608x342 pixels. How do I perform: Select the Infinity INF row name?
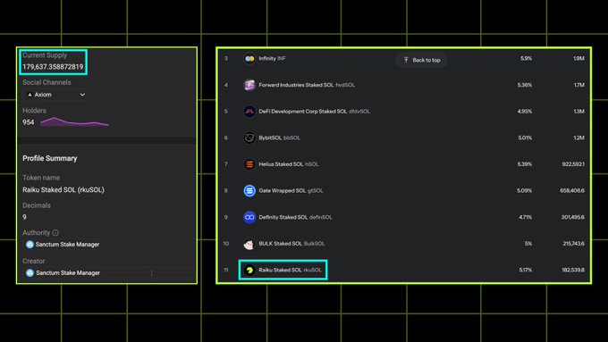click(x=272, y=58)
